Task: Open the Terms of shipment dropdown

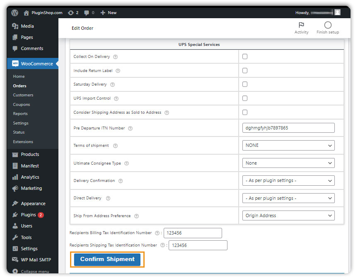Action: tap(288, 145)
